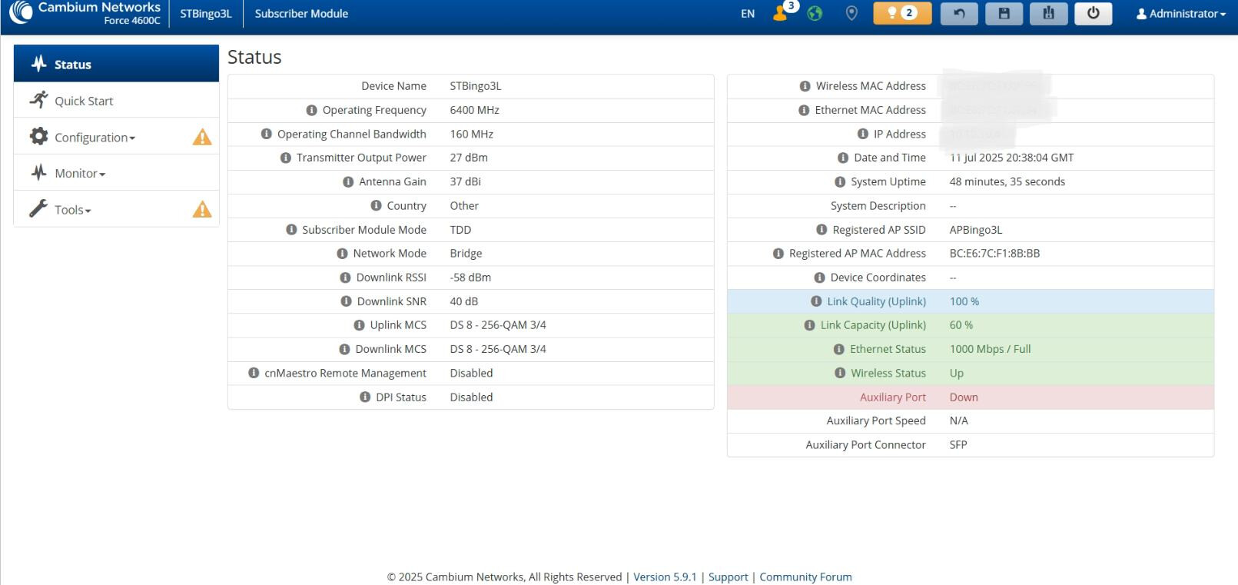This screenshot has height=585, width=1238.
Task: Select the APBingo3L SSID value
Action: click(976, 230)
